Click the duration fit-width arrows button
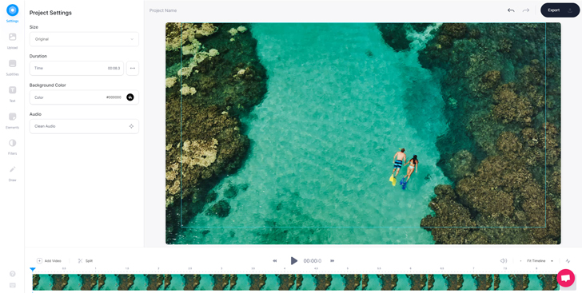Screen dimensions: 582x293 (x=133, y=68)
